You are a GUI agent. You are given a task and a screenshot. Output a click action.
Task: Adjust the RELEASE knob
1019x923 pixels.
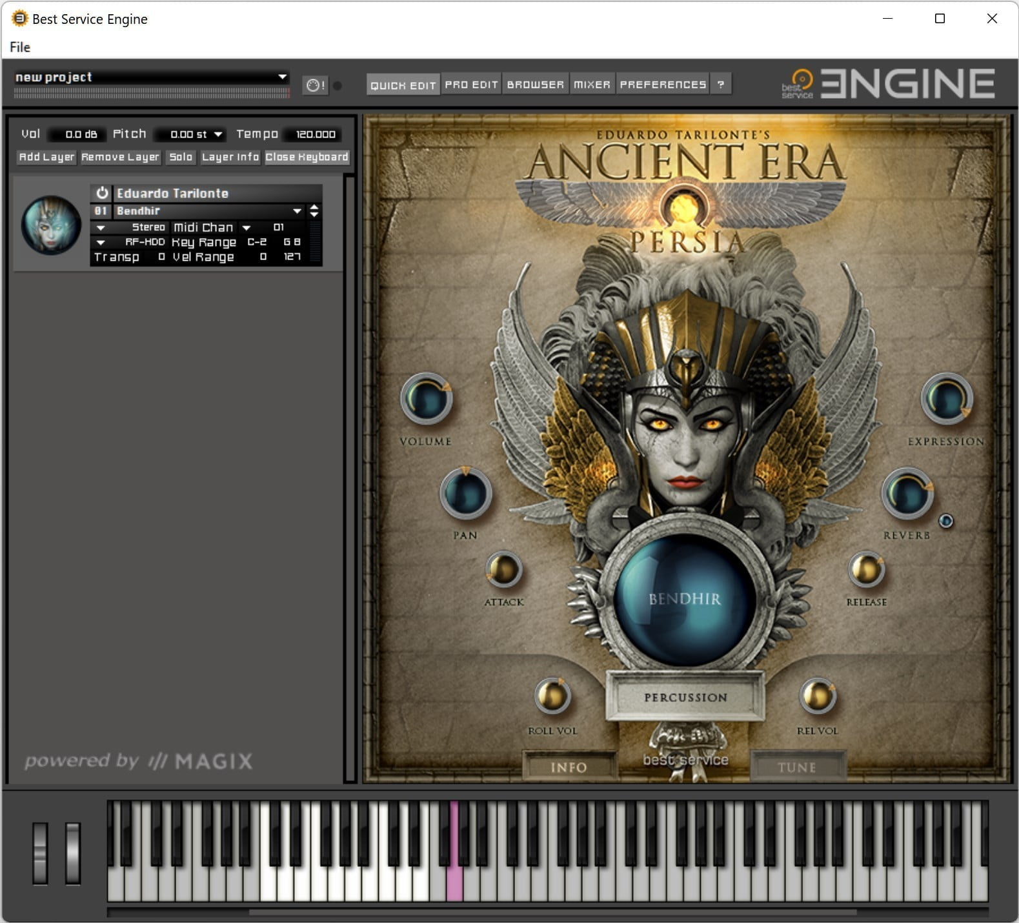tap(866, 569)
